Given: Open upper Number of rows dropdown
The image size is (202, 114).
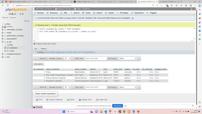Looking at the screenshot, I should point(67,58).
